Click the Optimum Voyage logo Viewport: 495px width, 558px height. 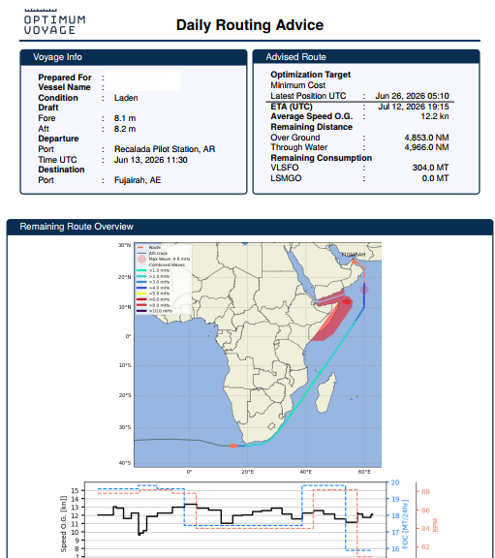[54, 22]
